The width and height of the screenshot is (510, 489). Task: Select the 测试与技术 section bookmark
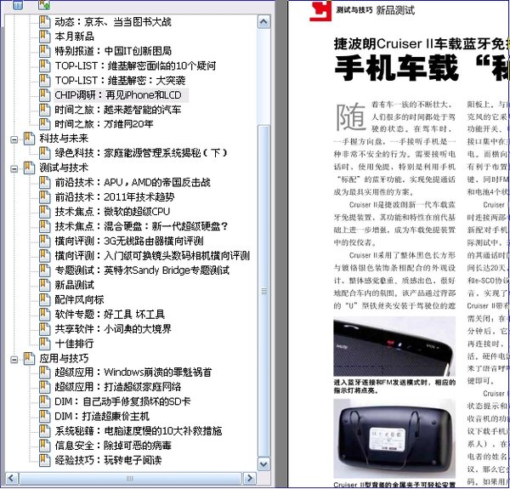point(64,168)
